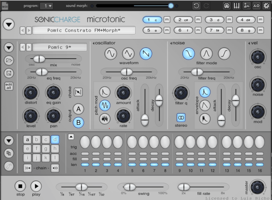
Task: Click the settings gear icon
Action: [x=266, y=6]
